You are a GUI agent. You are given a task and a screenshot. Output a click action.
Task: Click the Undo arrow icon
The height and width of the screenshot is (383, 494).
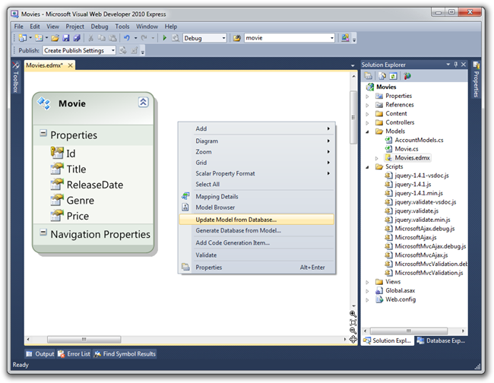[x=125, y=38]
